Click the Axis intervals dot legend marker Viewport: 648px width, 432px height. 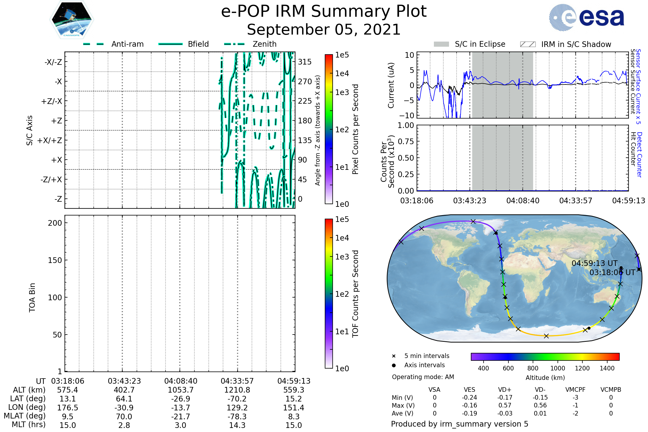[x=394, y=365]
